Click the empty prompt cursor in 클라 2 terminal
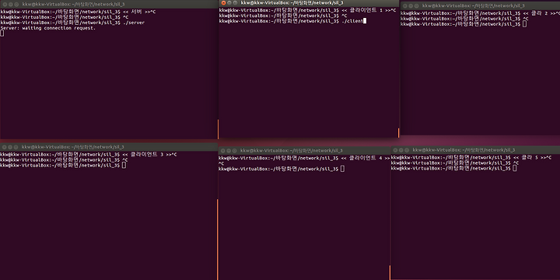The image size is (560, 280). click(524, 24)
